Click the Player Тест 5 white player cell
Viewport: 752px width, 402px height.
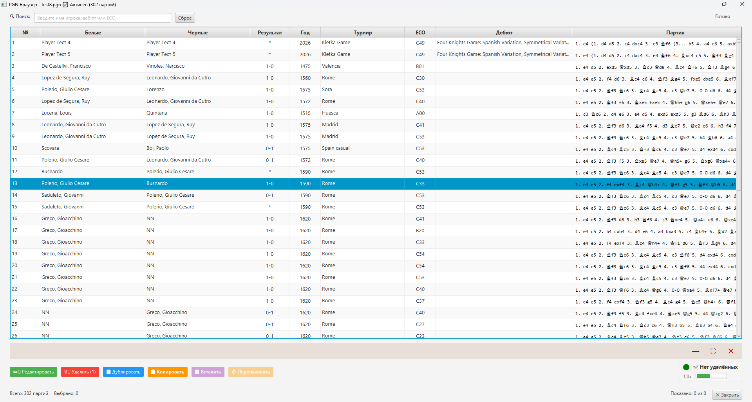[x=92, y=54]
